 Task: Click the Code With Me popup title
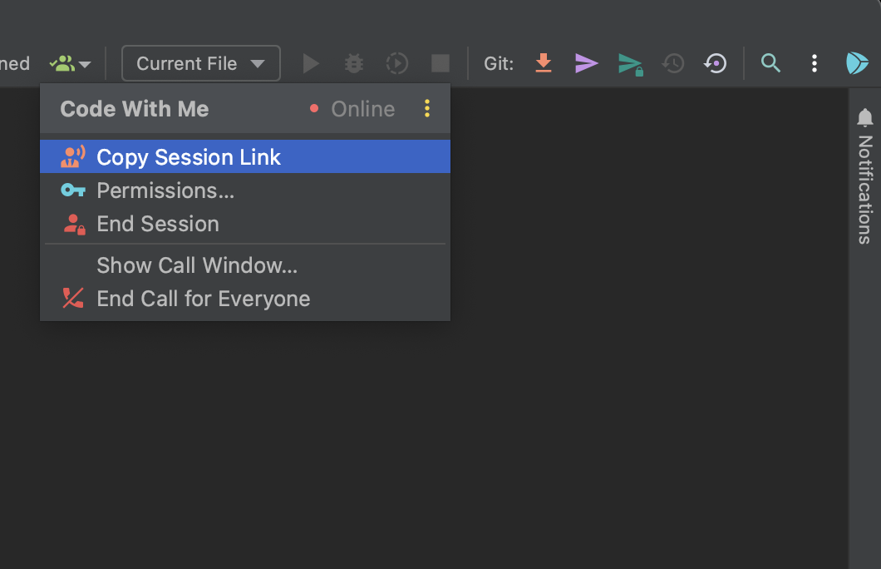(135, 108)
